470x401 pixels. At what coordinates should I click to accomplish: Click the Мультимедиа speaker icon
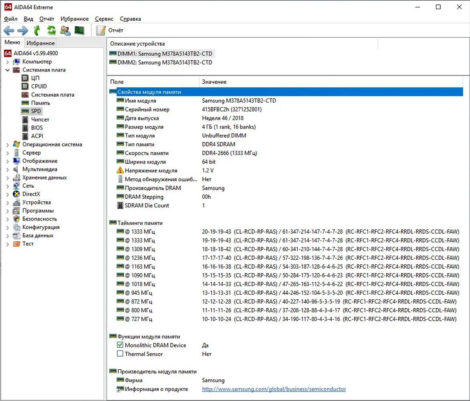pyautogui.click(x=16, y=169)
